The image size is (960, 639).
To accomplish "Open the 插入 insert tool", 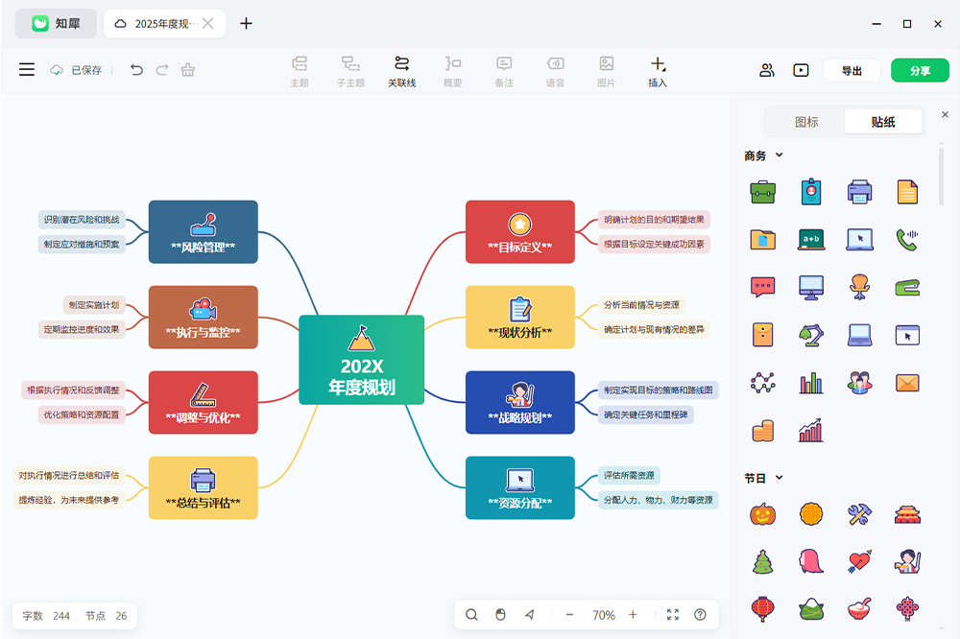I will [658, 71].
